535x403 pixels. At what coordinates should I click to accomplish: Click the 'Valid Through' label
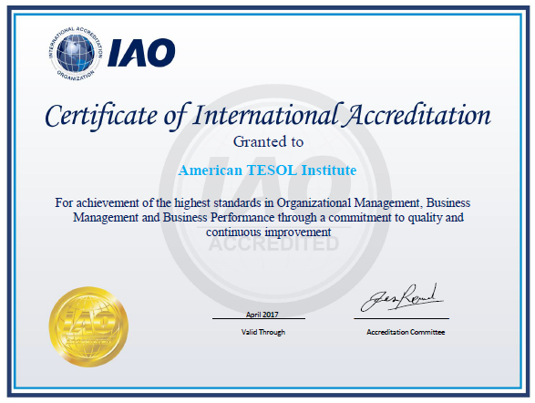263,332
